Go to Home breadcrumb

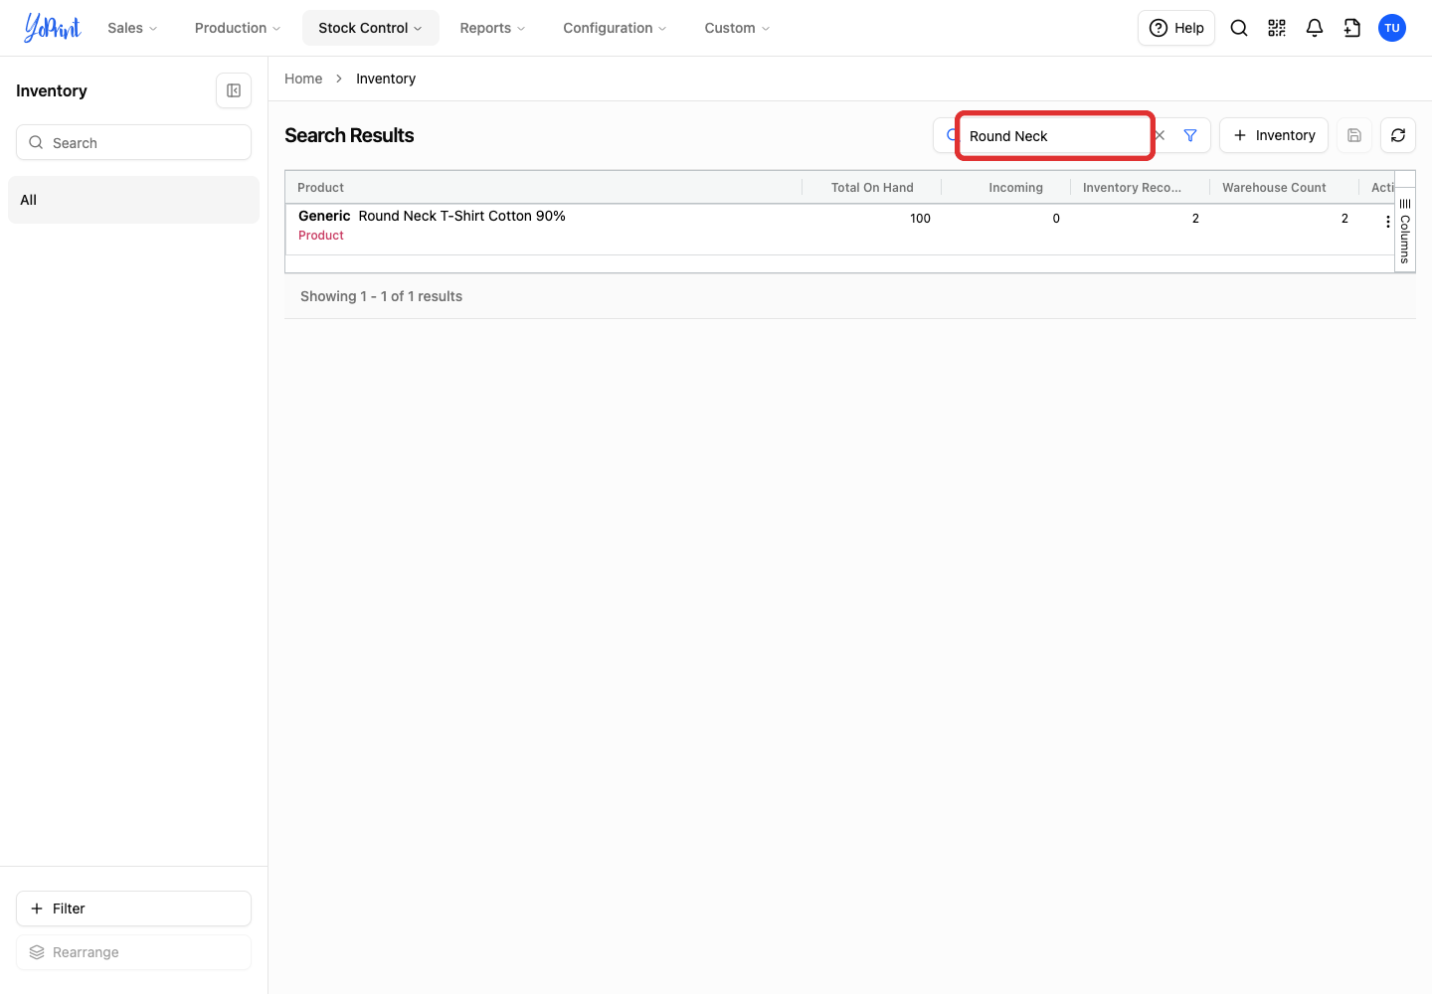pos(303,79)
